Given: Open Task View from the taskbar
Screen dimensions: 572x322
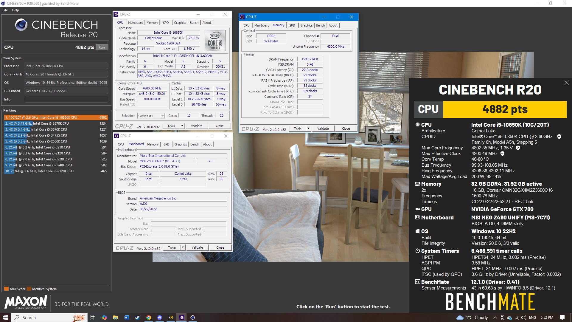Looking at the screenshot, I should pyautogui.click(x=93, y=318).
